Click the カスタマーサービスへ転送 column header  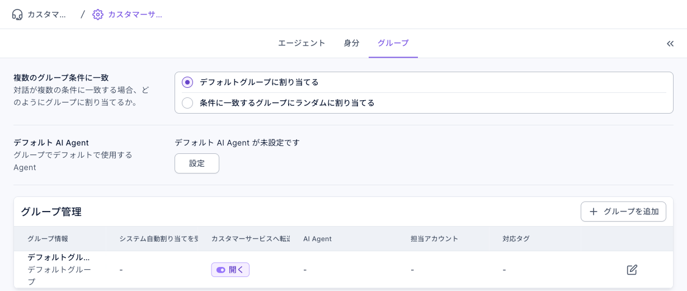click(251, 239)
